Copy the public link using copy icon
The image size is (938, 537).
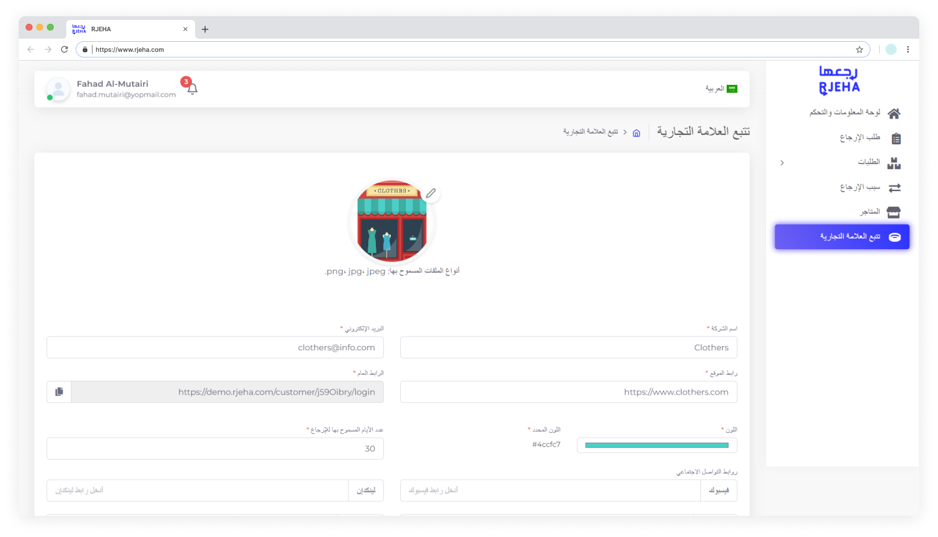coord(59,392)
